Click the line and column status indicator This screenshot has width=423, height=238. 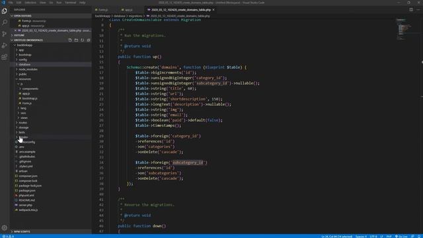(336, 237)
